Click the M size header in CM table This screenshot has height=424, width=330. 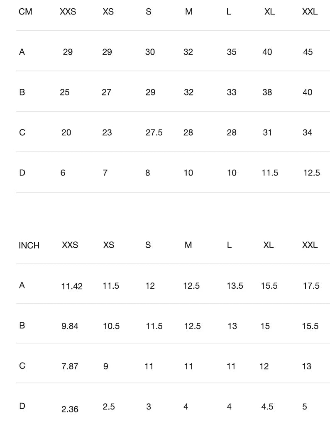point(189,12)
